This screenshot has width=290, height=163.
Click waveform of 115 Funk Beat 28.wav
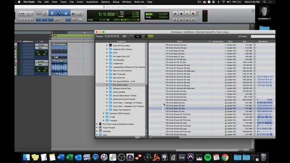pos(265,103)
